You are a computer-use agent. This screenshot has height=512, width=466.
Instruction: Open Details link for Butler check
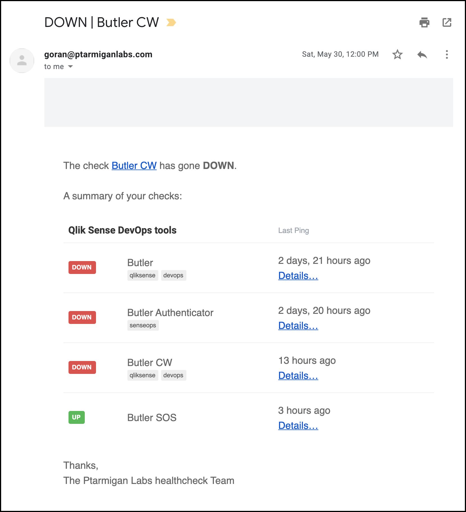(x=298, y=276)
